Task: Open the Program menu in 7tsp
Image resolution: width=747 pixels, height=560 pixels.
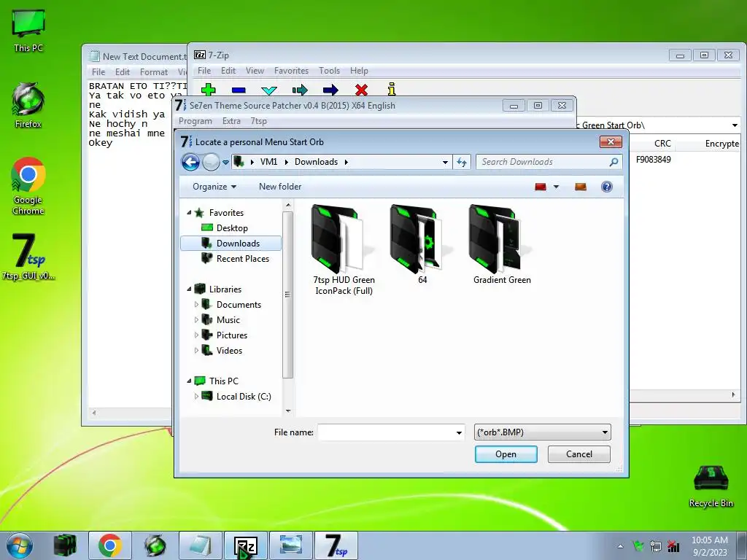Action: coord(196,121)
